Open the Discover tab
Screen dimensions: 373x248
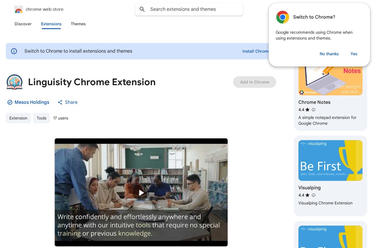point(23,24)
